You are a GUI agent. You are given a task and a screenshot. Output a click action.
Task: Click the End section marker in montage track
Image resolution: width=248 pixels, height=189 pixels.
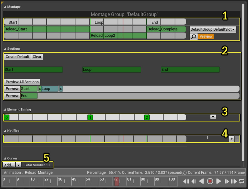[x=155, y=22]
